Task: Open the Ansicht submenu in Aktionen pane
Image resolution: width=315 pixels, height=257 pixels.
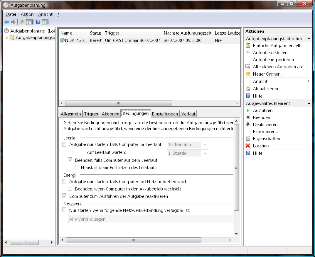Action: coord(309,81)
